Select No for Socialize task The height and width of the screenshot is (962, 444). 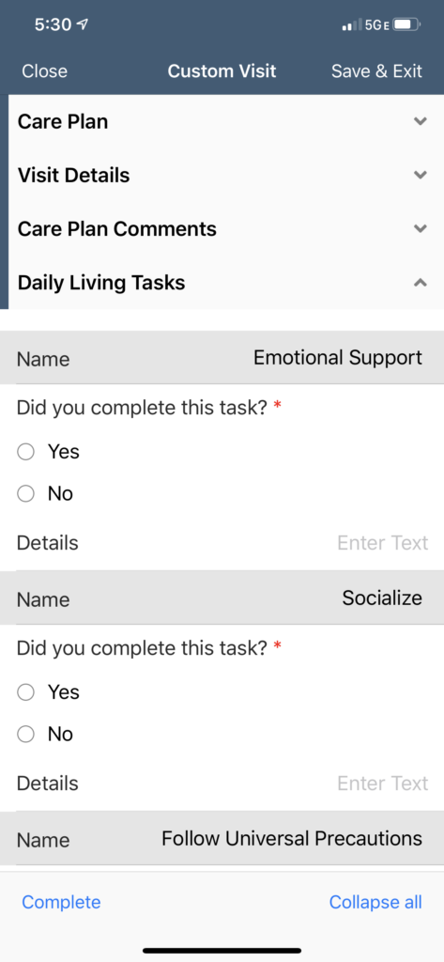coord(25,735)
